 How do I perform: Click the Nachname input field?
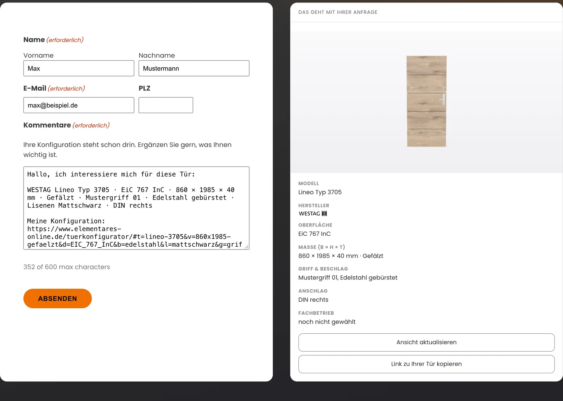194,68
